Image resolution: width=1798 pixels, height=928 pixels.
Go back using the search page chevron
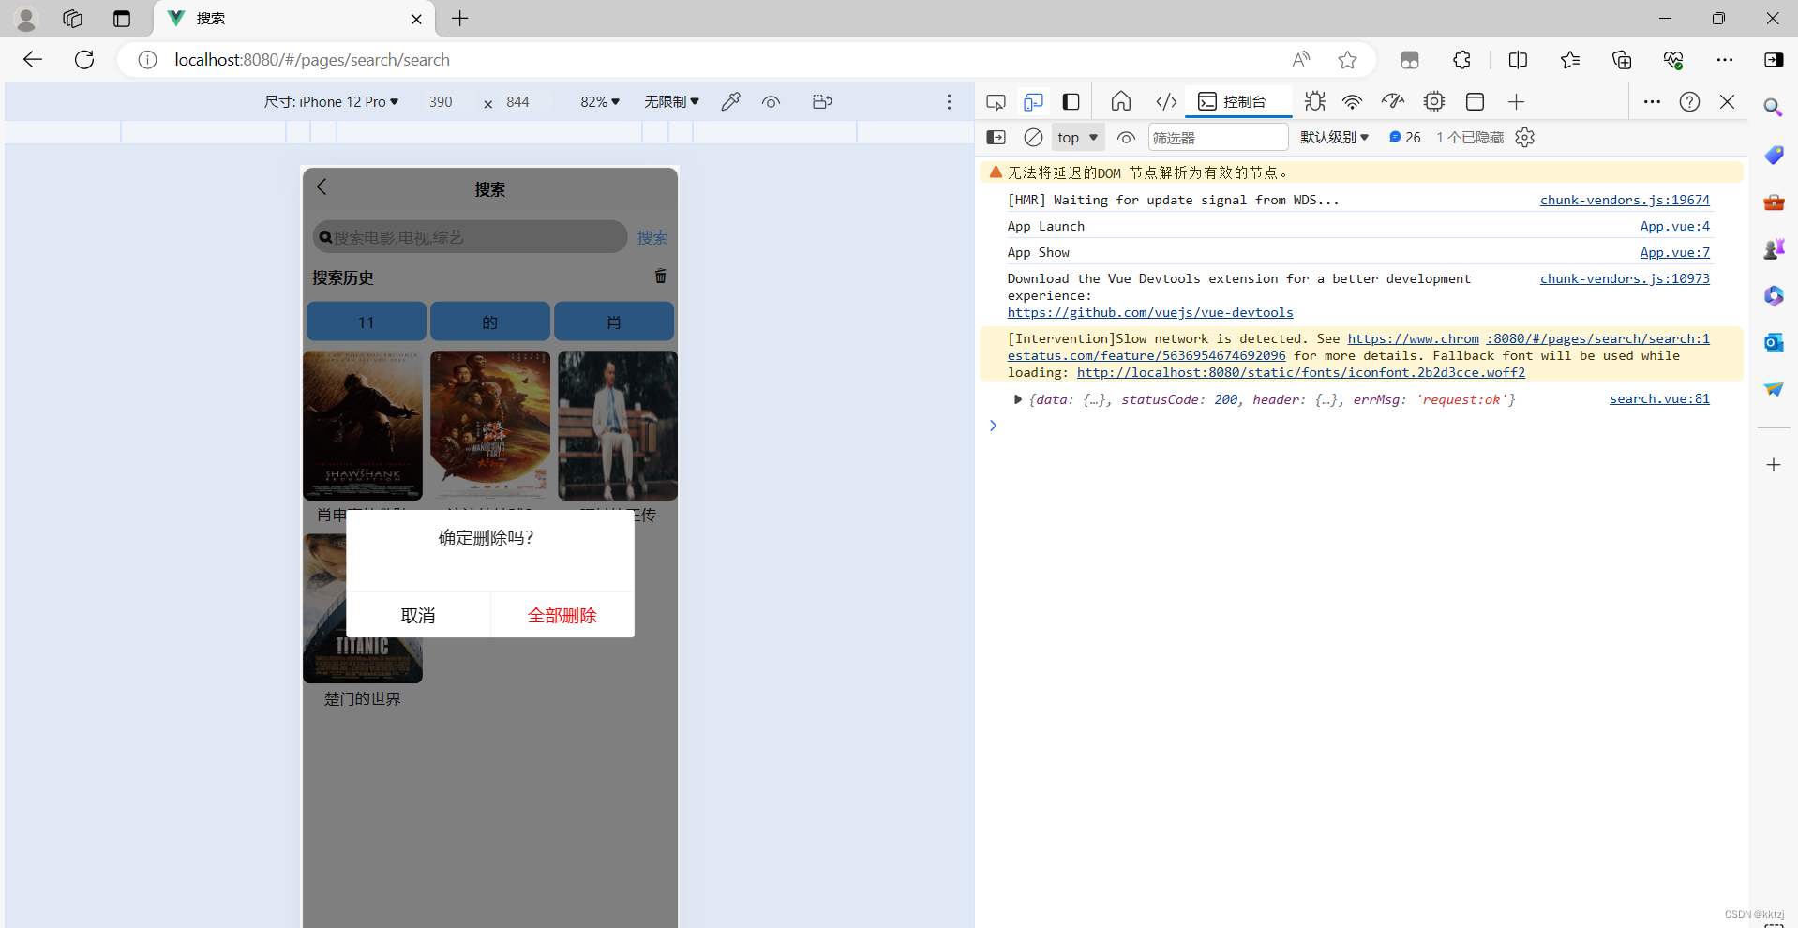pyautogui.click(x=322, y=187)
